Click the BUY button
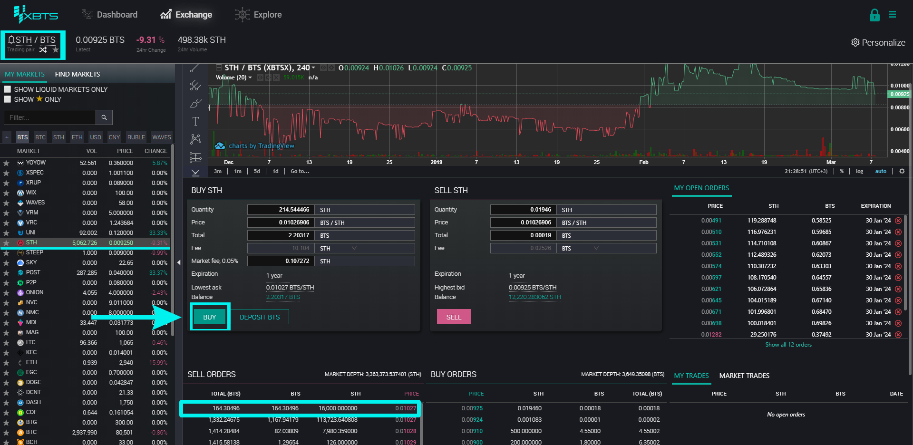The width and height of the screenshot is (913, 445). (209, 317)
